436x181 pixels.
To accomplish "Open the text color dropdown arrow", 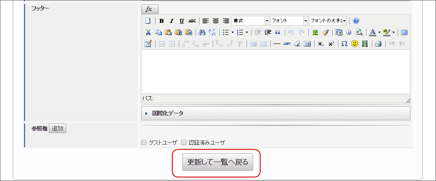I will 380,32.
